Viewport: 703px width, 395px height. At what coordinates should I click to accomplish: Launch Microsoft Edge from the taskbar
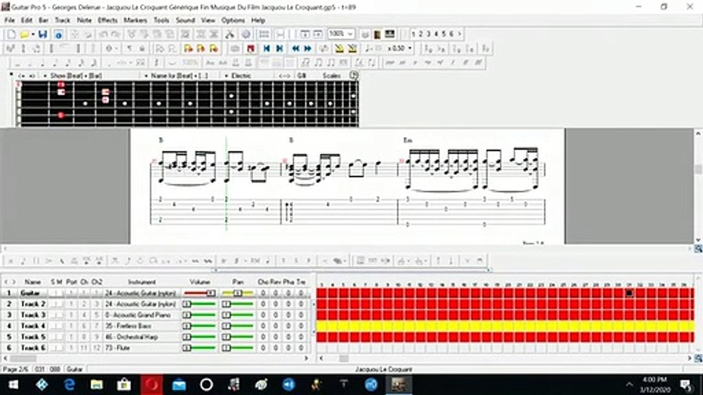coord(69,385)
